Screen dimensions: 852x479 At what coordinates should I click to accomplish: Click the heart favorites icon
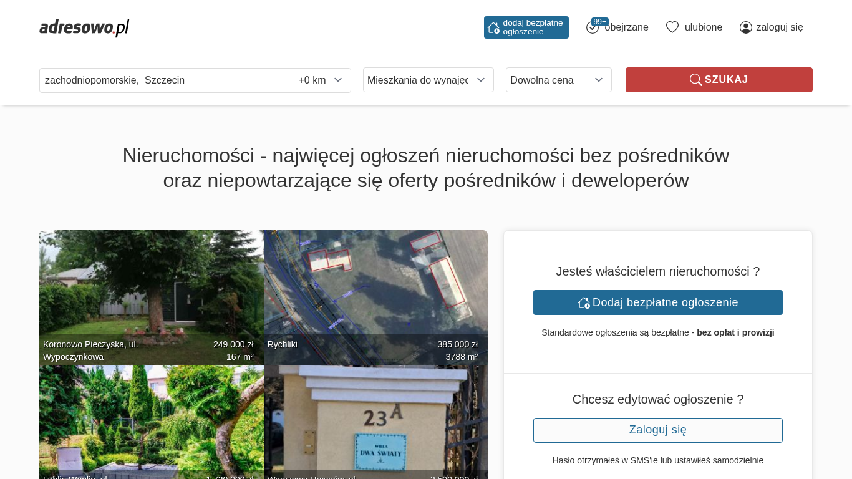click(x=672, y=27)
